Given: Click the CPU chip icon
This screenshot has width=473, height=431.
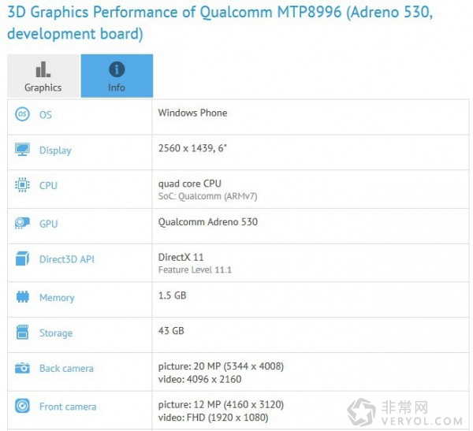Looking at the screenshot, I should tap(22, 184).
